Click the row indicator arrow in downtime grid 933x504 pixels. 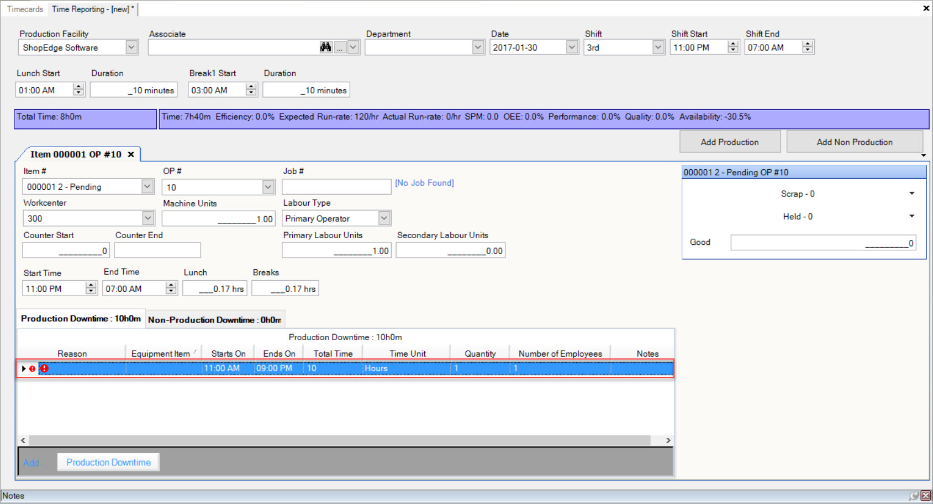point(24,368)
